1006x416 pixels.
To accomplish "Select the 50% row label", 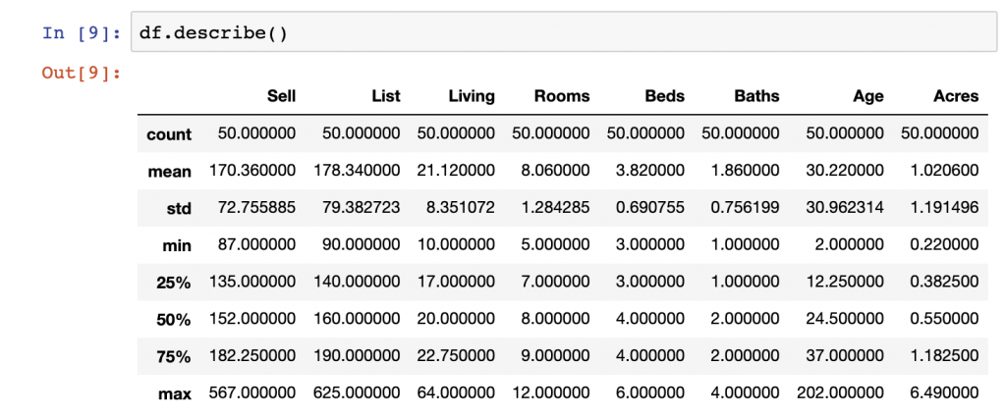I will [174, 320].
